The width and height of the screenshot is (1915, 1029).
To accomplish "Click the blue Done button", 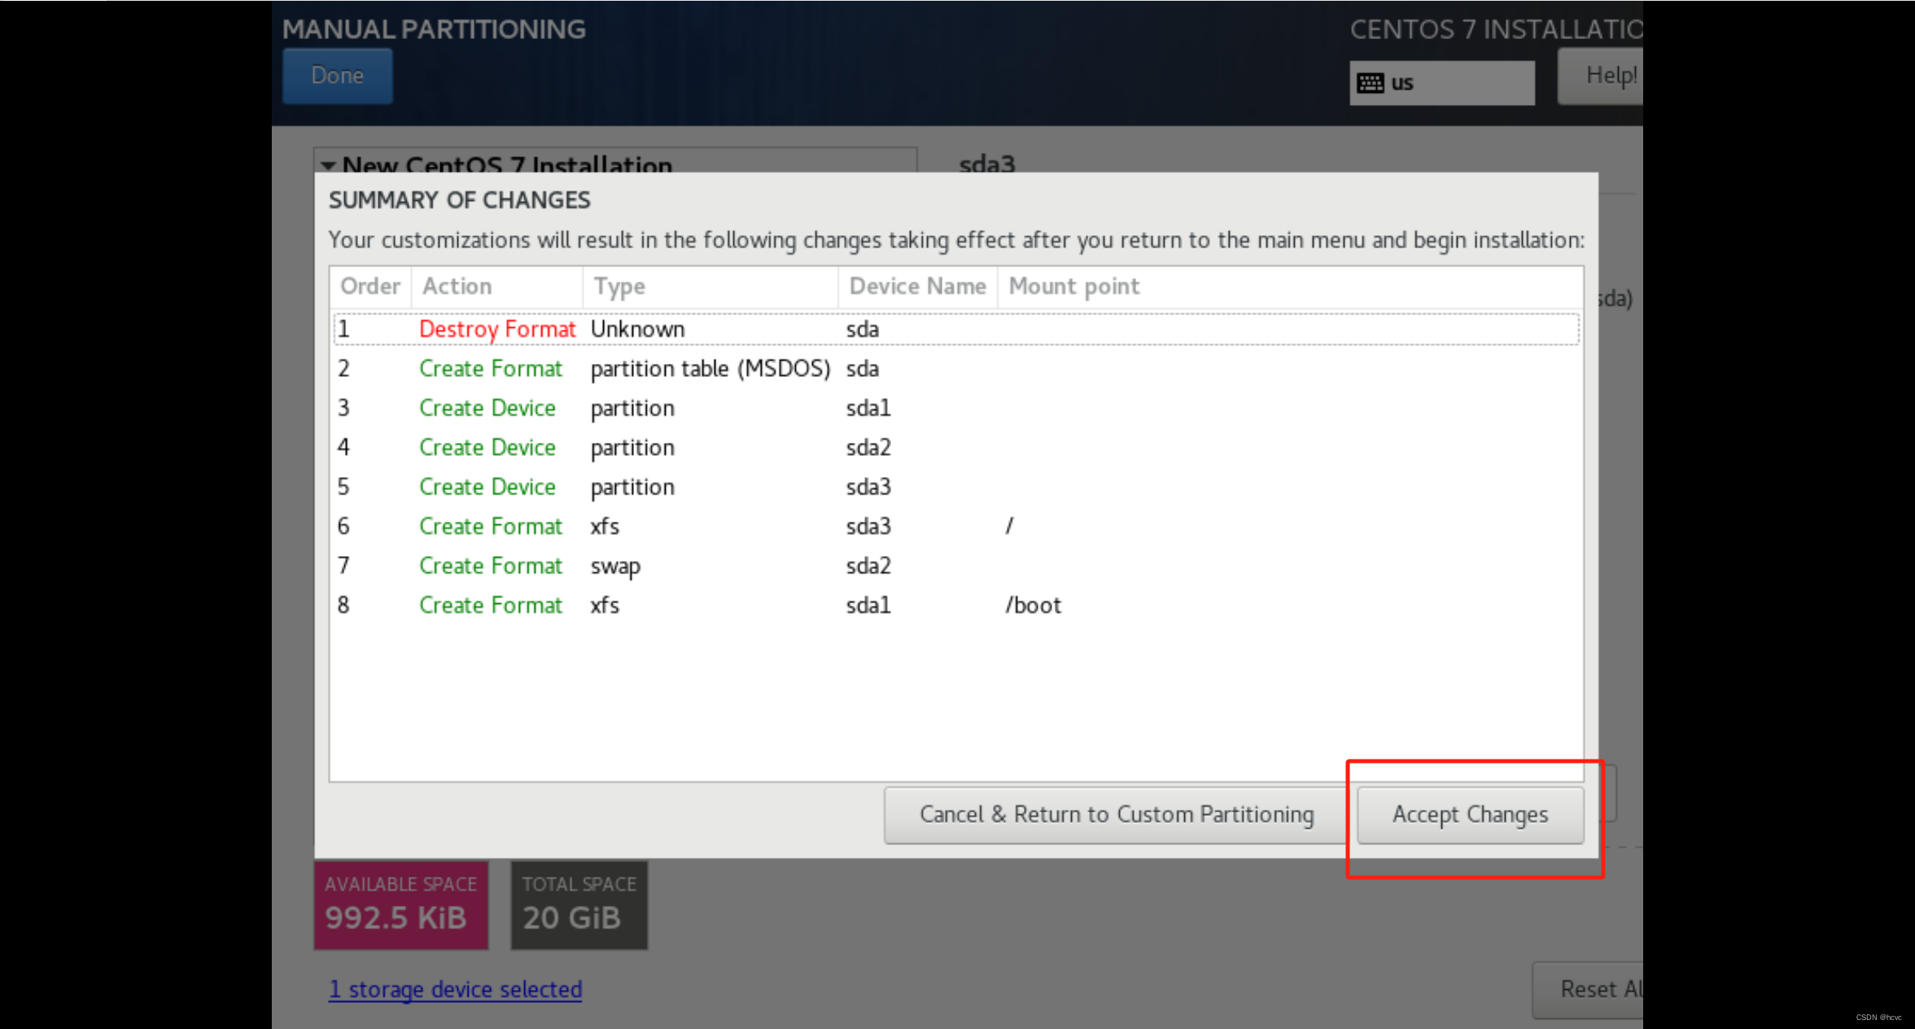I will point(337,76).
